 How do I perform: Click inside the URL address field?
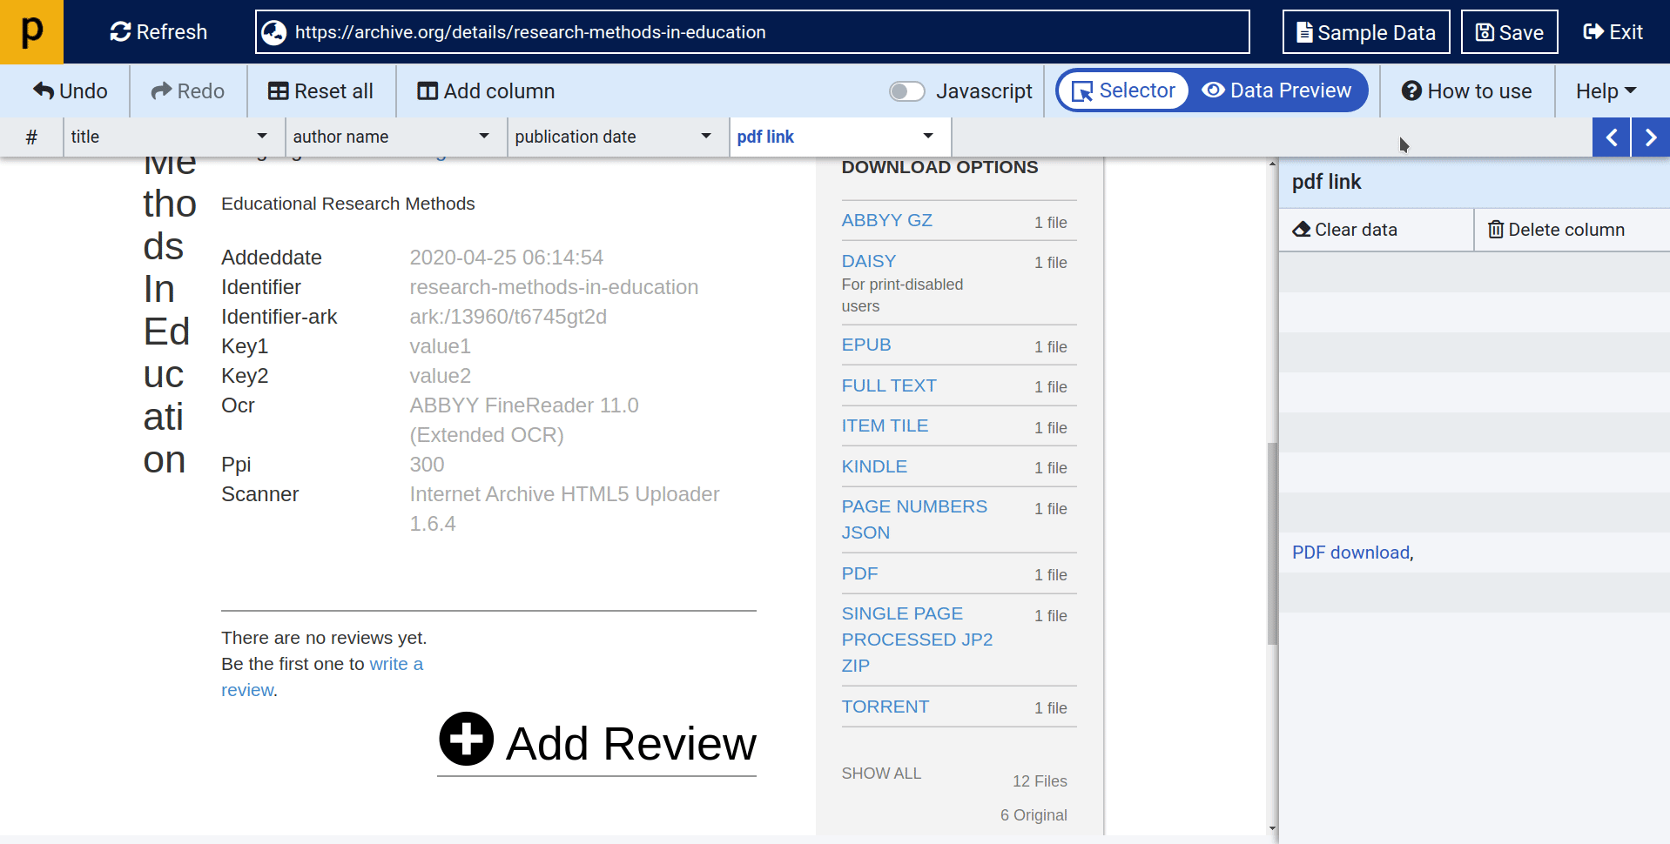pyautogui.click(x=749, y=32)
